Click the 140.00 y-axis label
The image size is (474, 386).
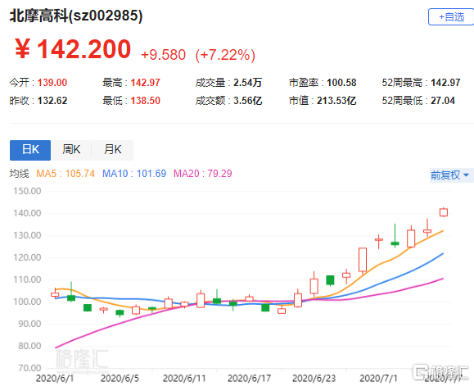click(27, 213)
